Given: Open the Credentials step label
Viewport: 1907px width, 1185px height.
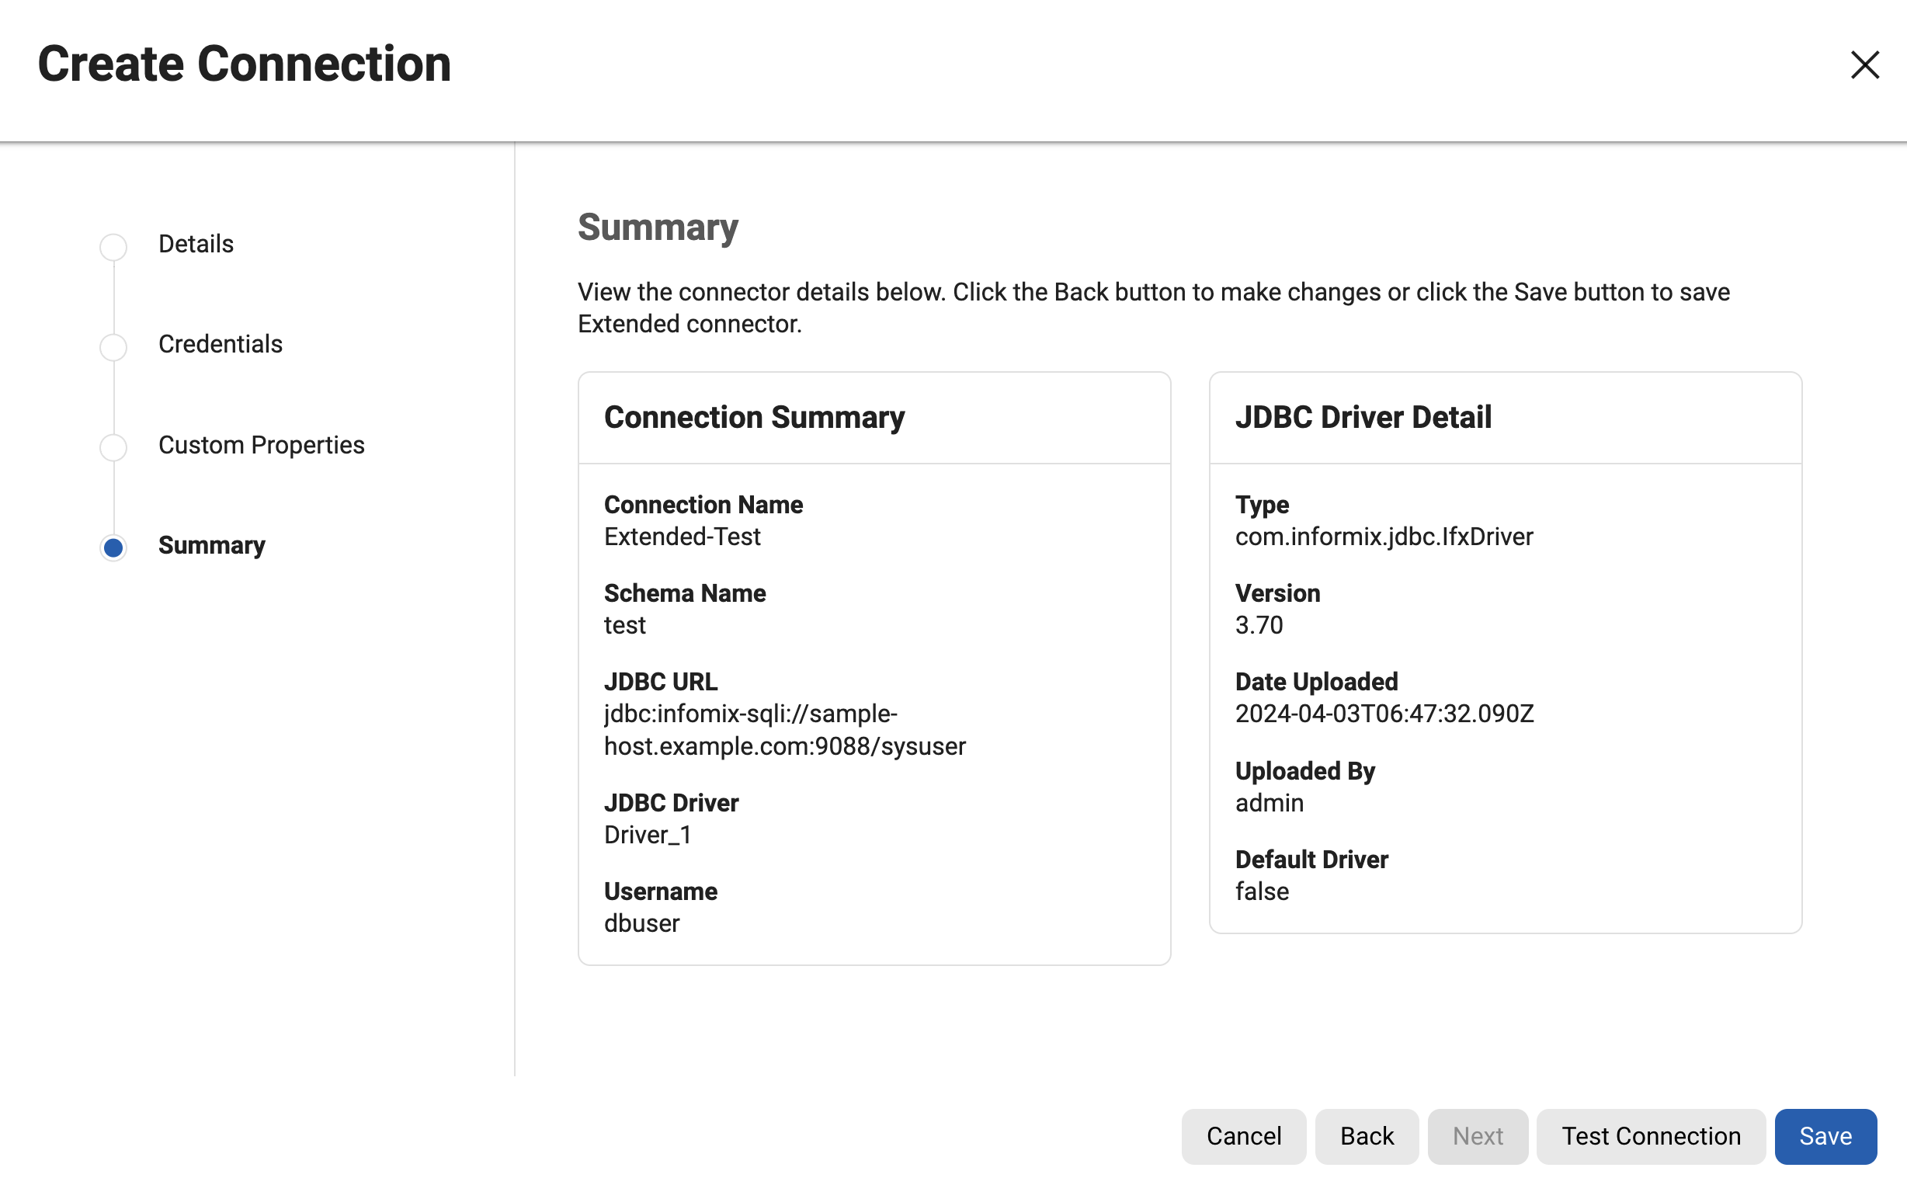Looking at the screenshot, I should 221,344.
